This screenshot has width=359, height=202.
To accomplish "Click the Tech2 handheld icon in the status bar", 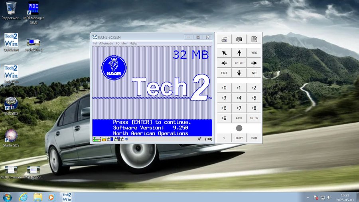I will (118, 139).
